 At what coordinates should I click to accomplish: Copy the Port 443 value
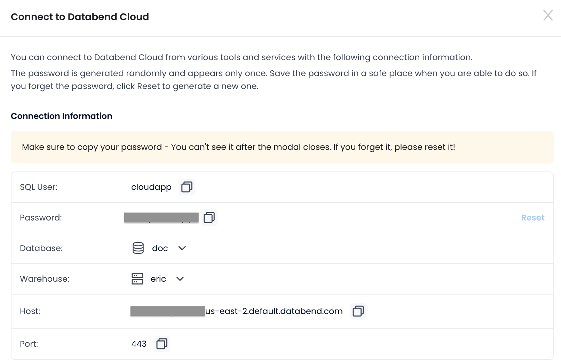[x=162, y=344]
